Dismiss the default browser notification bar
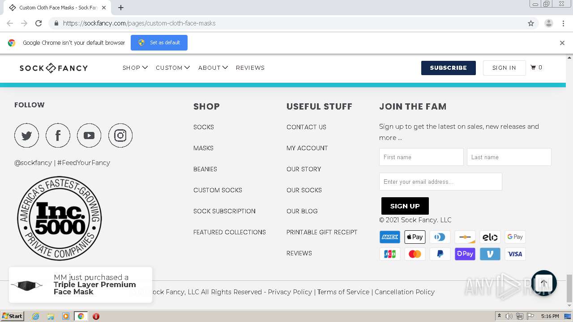 [562, 43]
